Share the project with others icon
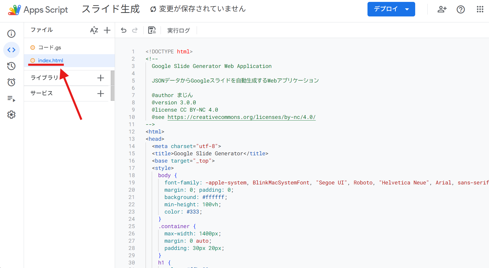This screenshot has width=489, height=268. point(442,9)
